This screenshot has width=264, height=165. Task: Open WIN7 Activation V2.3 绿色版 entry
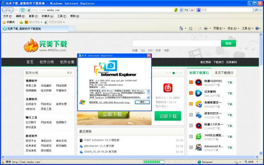click(x=101, y=140)
